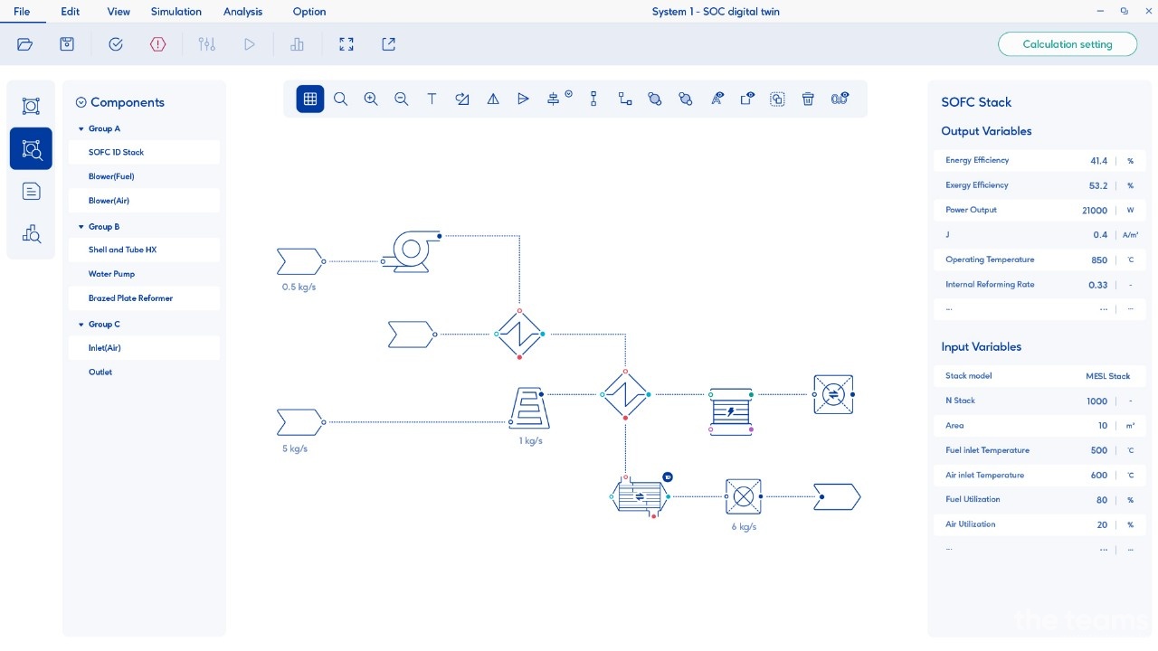
Task: Click the export share icon
Action: [389, 44]
